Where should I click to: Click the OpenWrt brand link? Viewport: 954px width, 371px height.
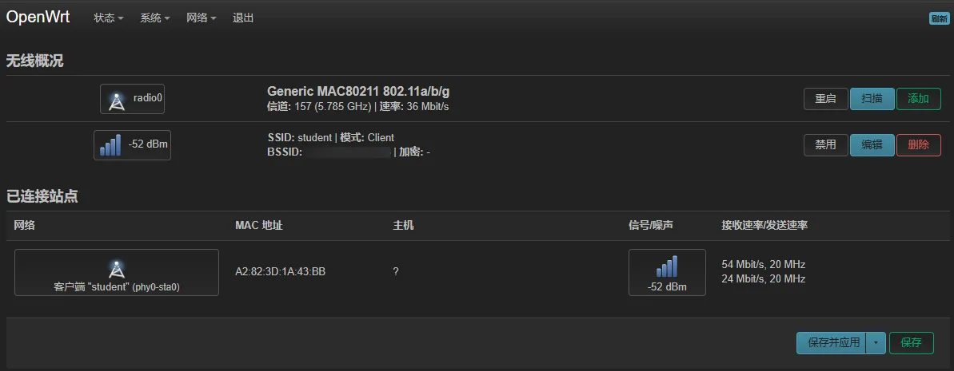tap(38, 17)
